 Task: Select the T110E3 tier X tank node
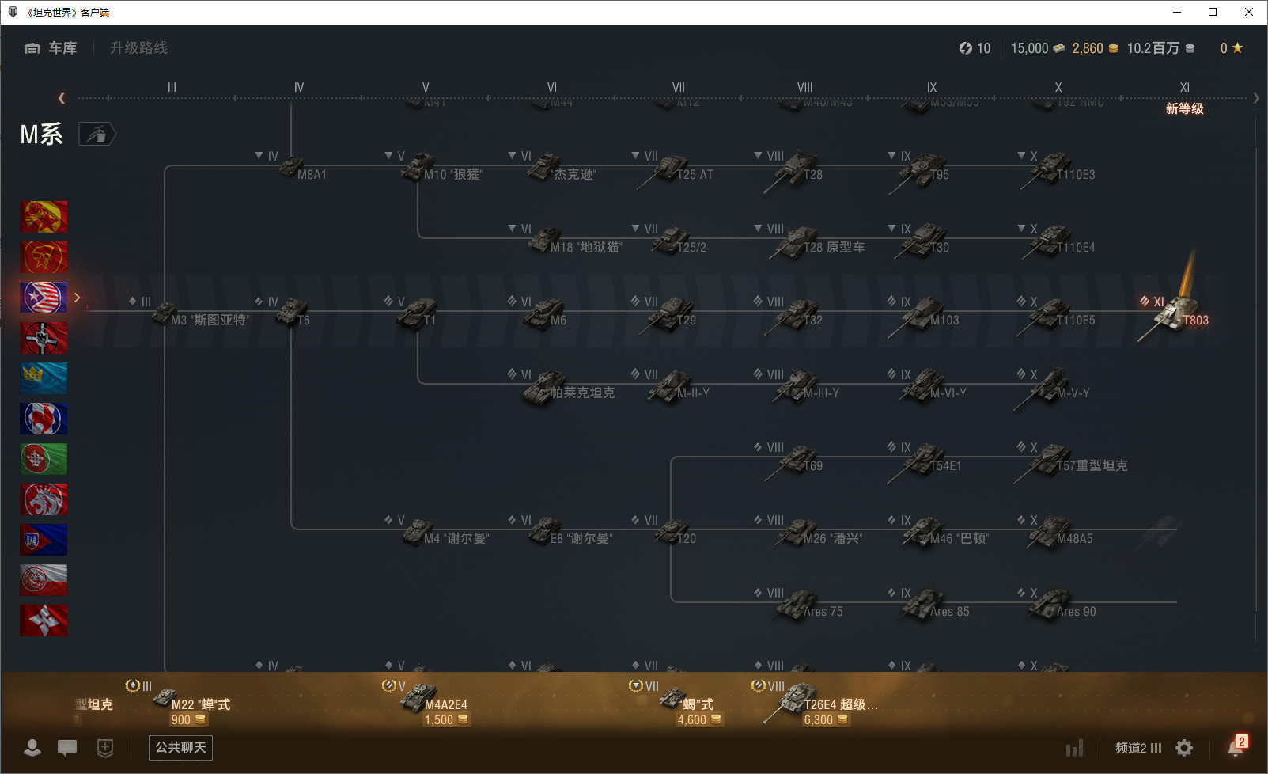[1058, 169]
